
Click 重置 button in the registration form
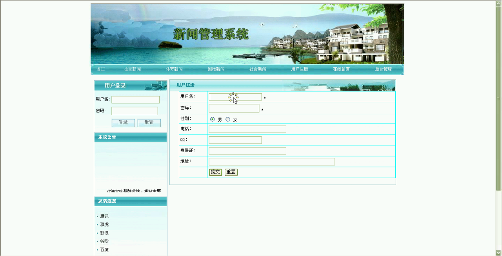(x=231, y=172)
